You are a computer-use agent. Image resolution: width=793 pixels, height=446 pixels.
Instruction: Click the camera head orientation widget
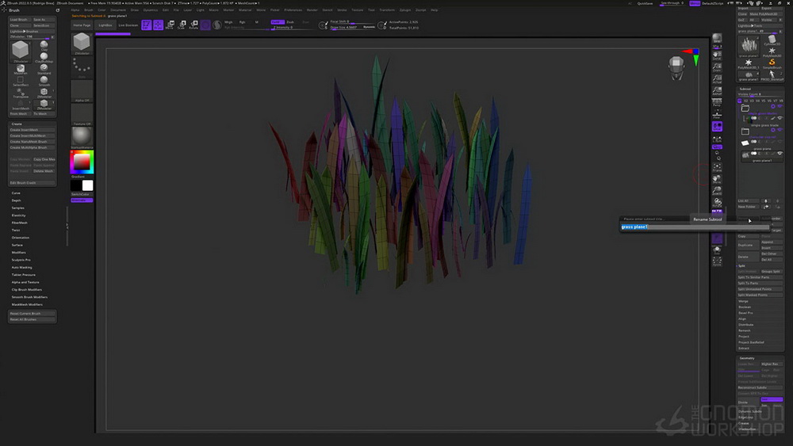(x=676, y=67)
